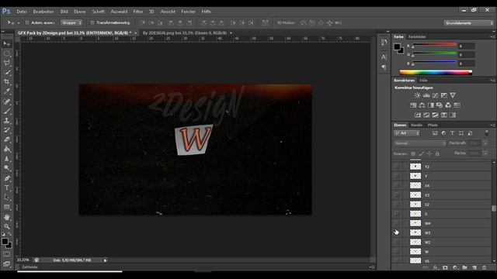Enable the Transformationsstrg. checkbox
This screenshot has height=279, width=497.
point(92,22)
